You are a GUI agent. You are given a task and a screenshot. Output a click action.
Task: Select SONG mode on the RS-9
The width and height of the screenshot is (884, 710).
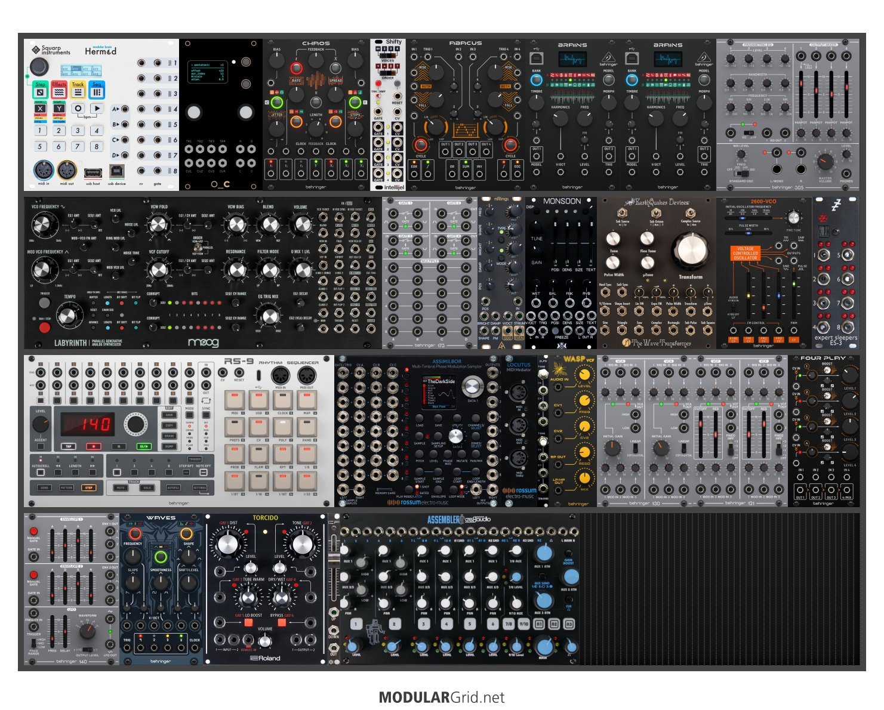tap(45, 487)
